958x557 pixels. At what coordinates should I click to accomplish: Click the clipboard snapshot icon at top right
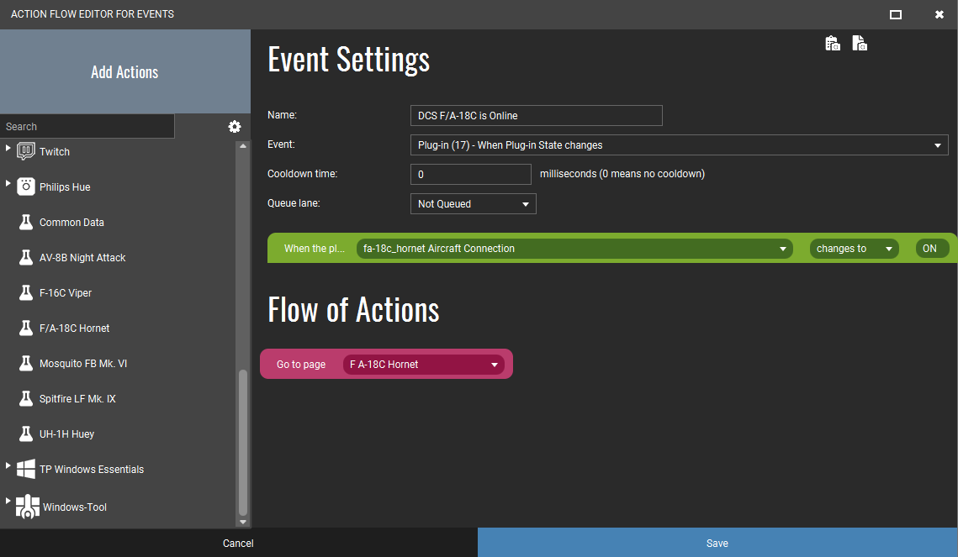tap(833, 44)
